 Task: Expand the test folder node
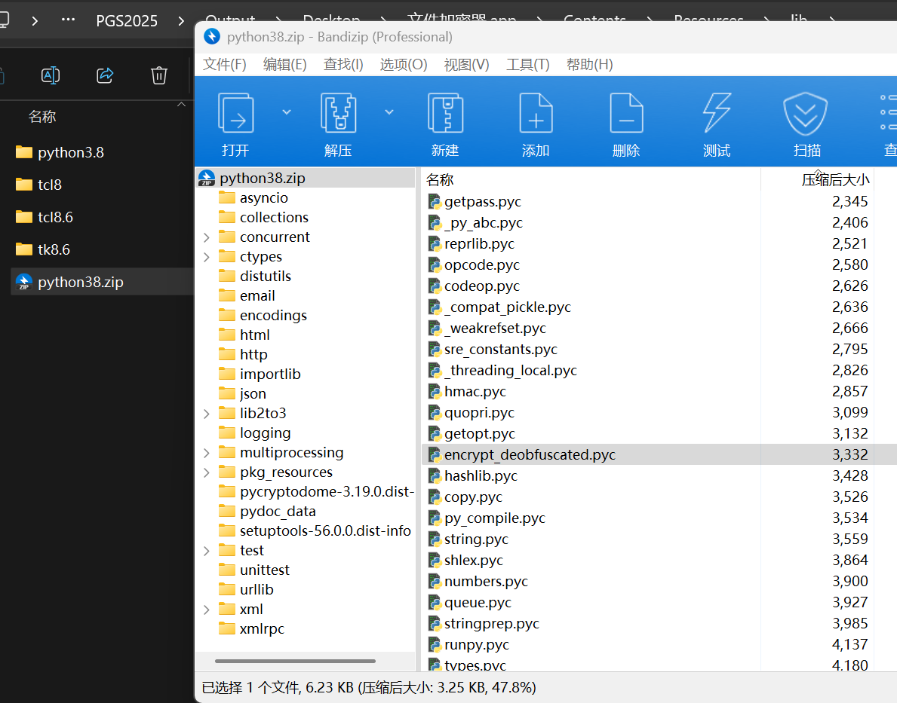tap(207, 551)
